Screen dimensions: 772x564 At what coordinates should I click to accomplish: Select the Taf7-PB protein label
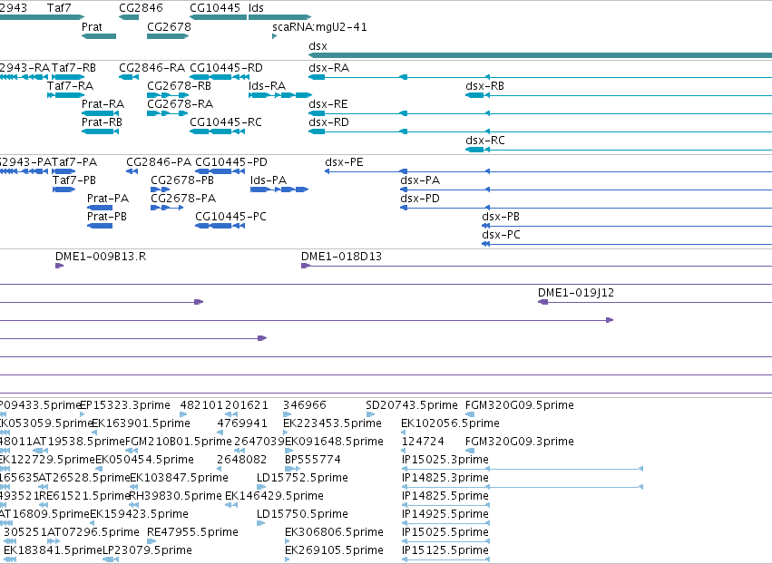coord(74,180)
